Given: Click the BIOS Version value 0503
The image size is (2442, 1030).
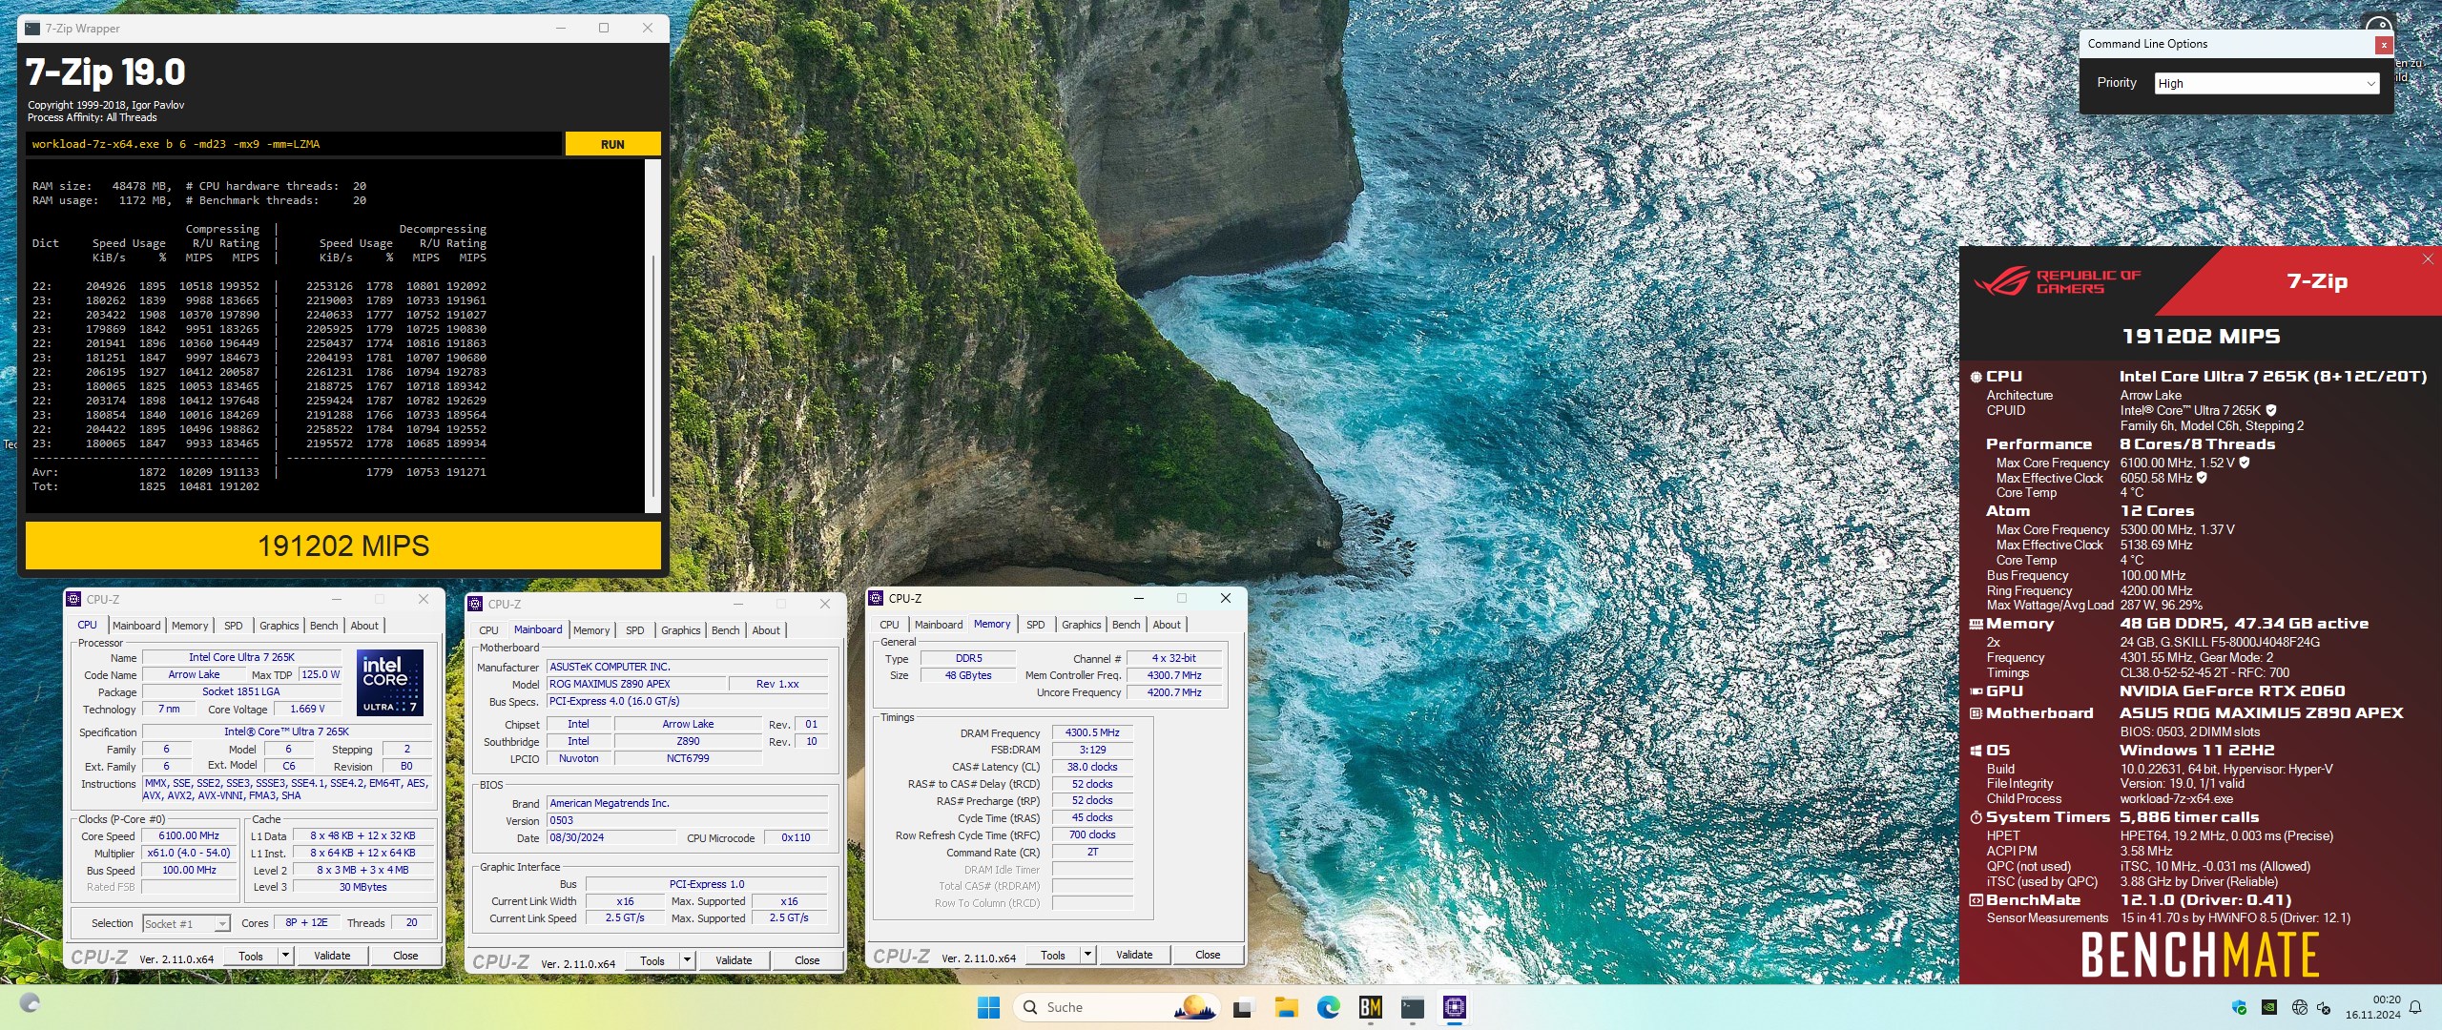Looking at the screenshot, I should (x=687, y=820).
